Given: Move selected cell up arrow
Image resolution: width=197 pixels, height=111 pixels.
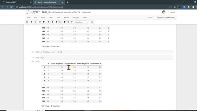Looking at the screenshot, I should pos(49,22).
